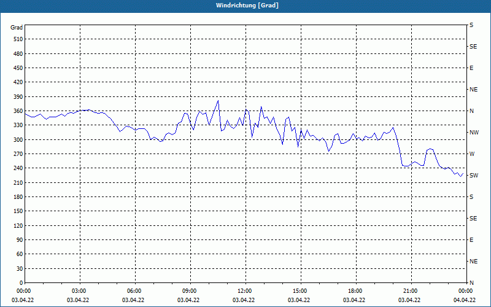Click the Windrichtung [Grad] chart title
Image resolution: width=491 pixels, height=307 pixels.
247,6
